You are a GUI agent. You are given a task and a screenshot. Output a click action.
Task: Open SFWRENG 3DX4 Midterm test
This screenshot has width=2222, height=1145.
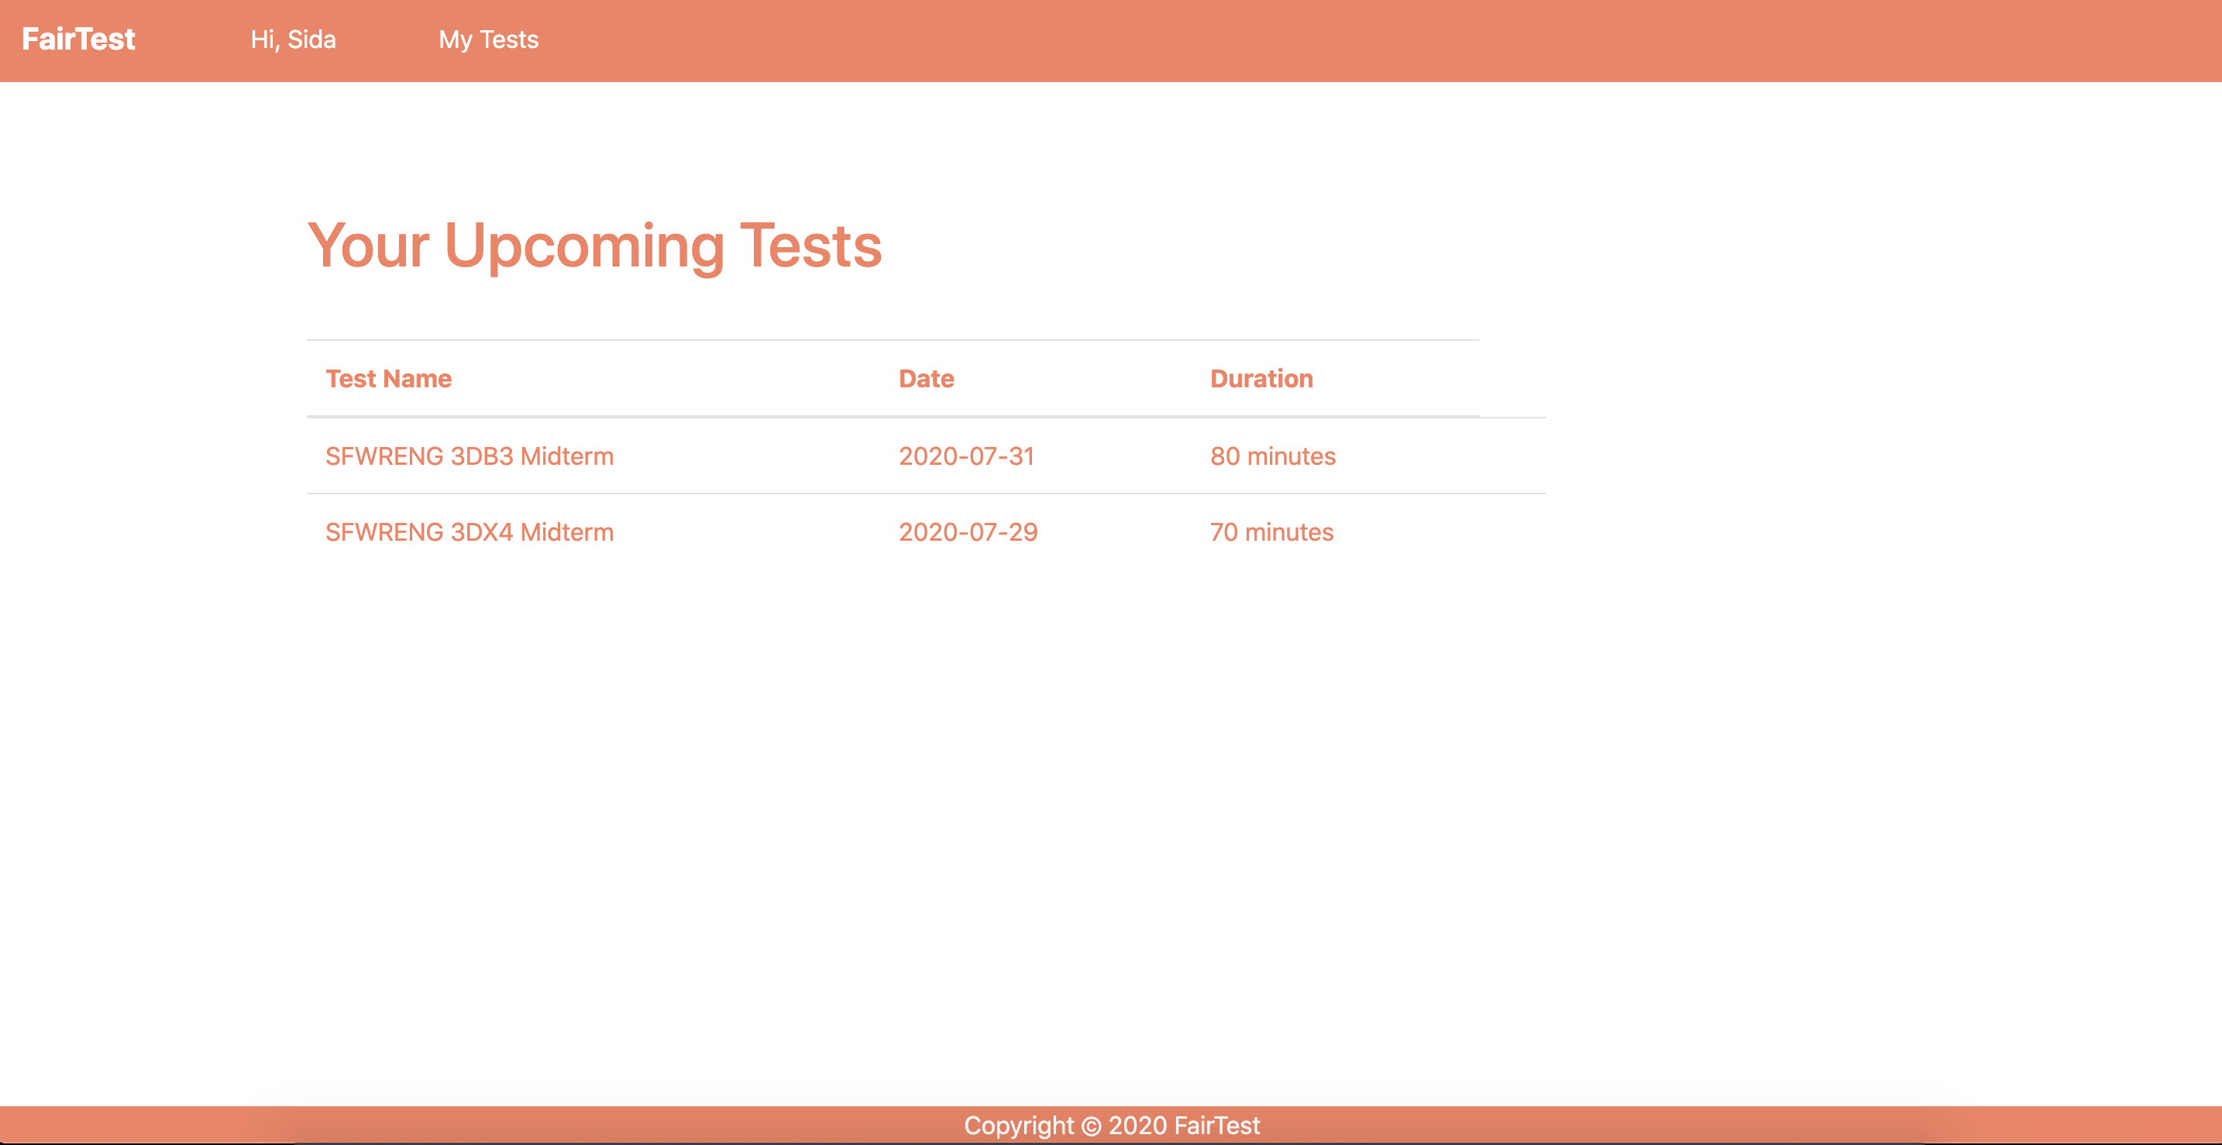470,532
